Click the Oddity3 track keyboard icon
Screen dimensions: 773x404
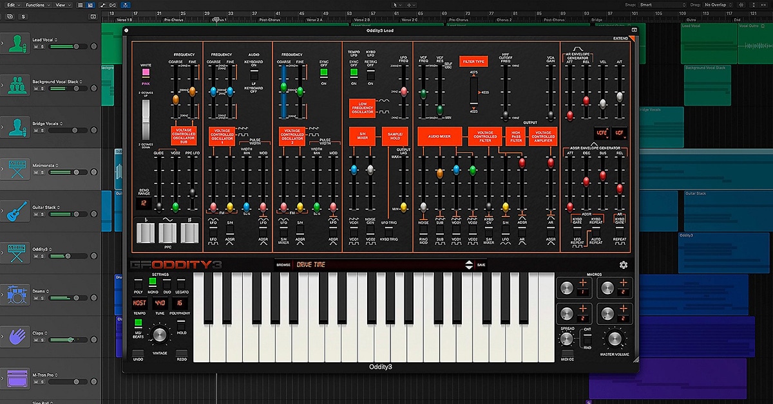point(17,253)
